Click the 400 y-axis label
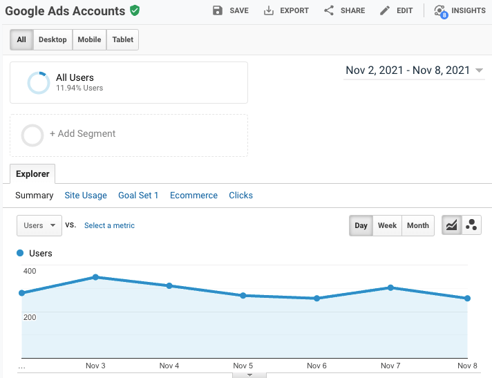492x378 pixels. click(30, 271)
